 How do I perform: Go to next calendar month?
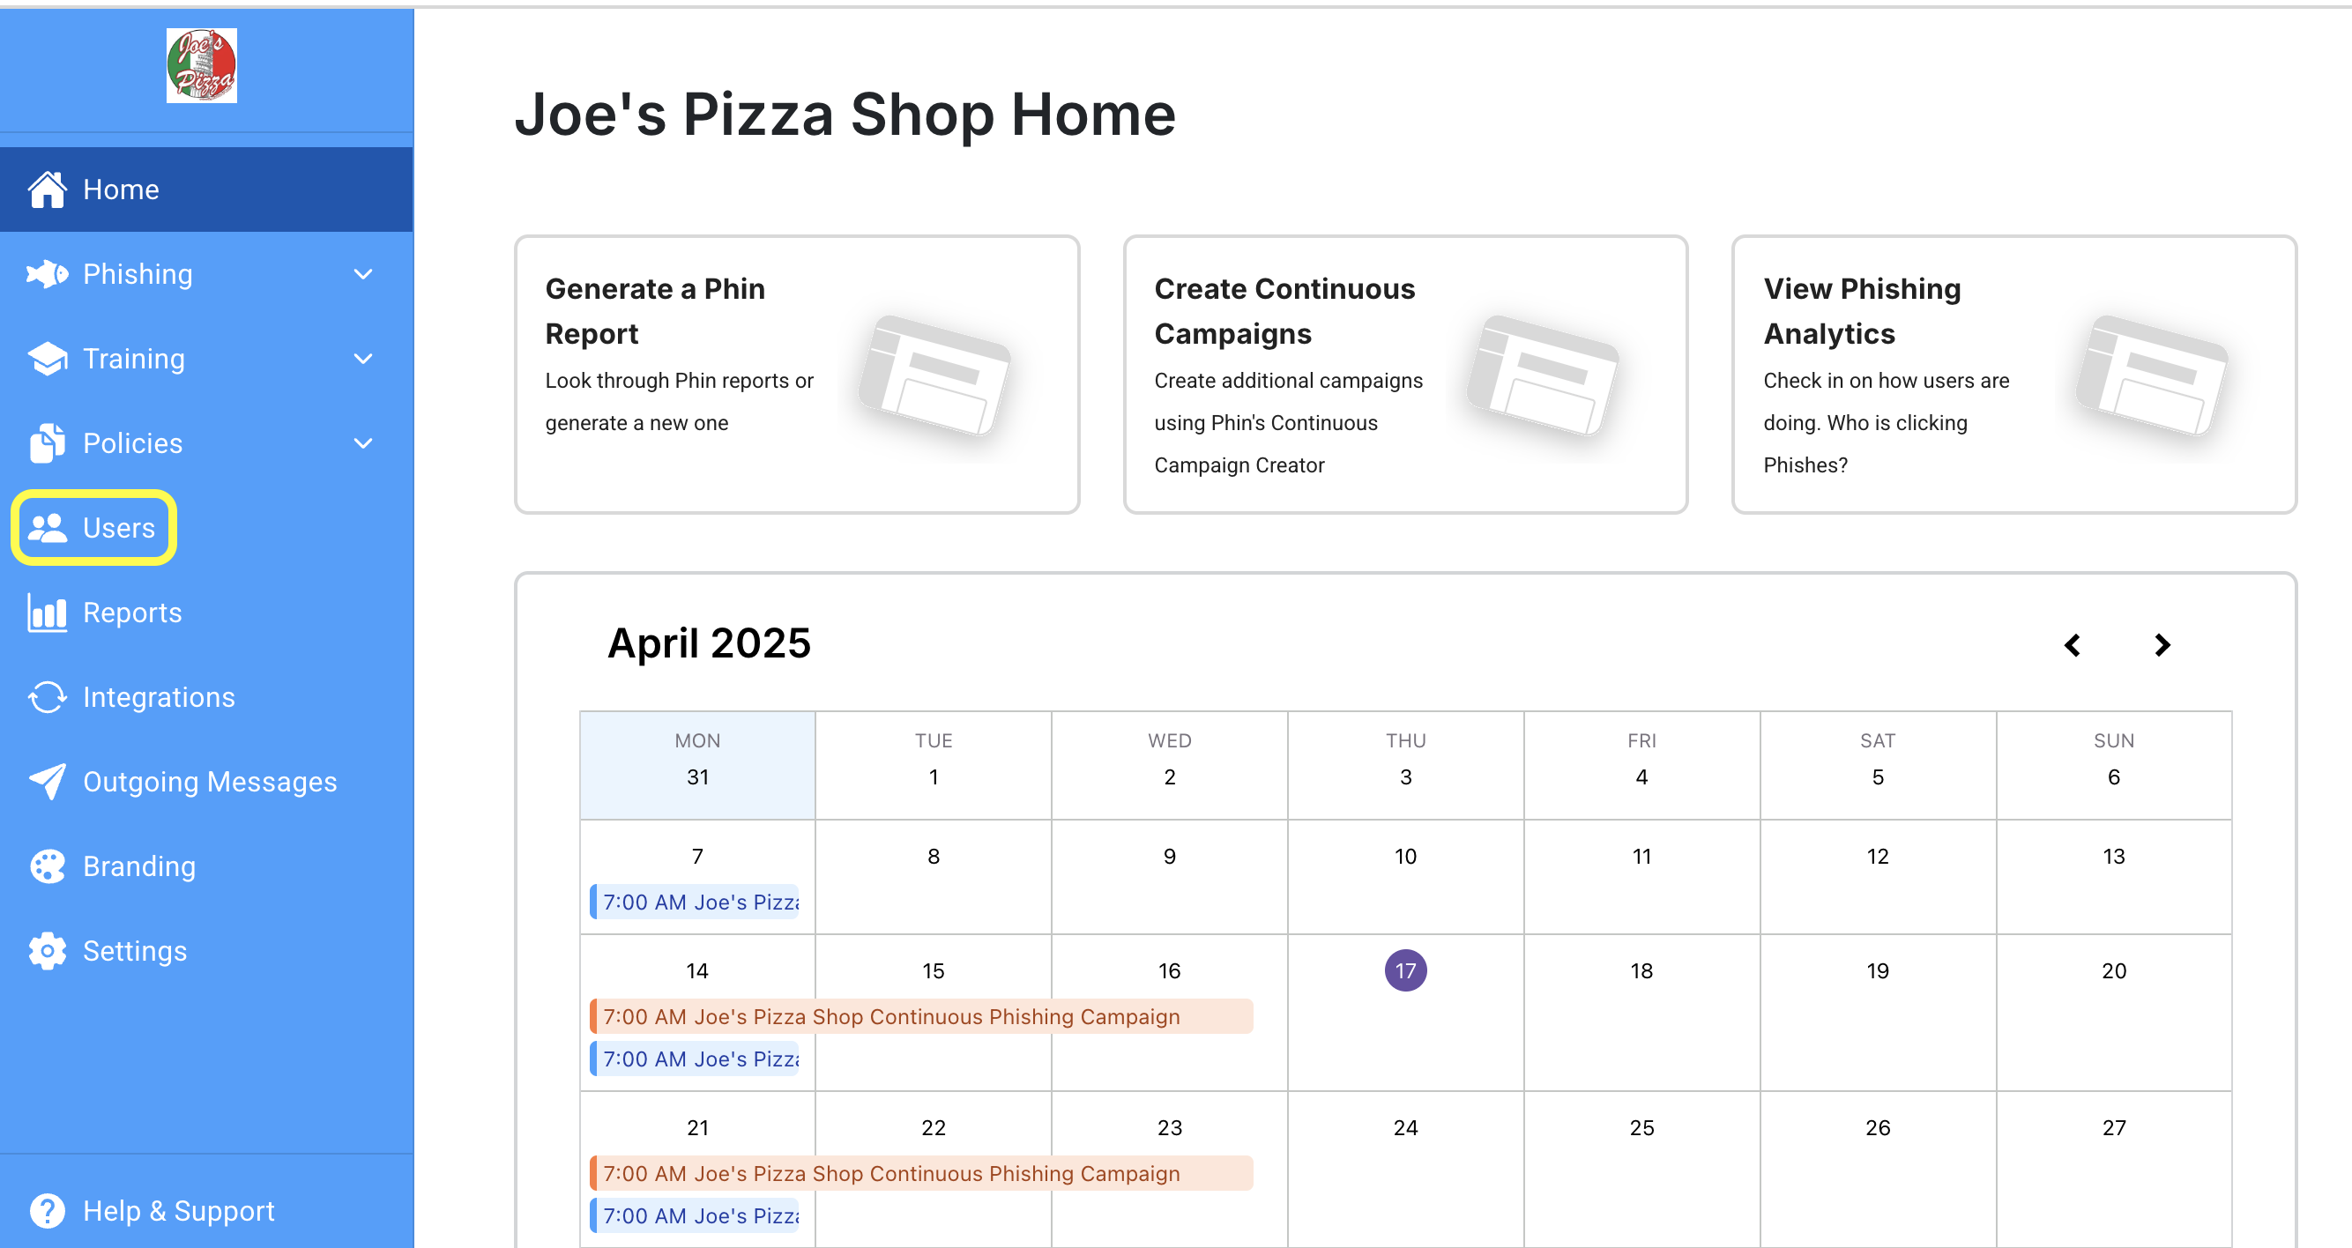tap(2162, 645)
